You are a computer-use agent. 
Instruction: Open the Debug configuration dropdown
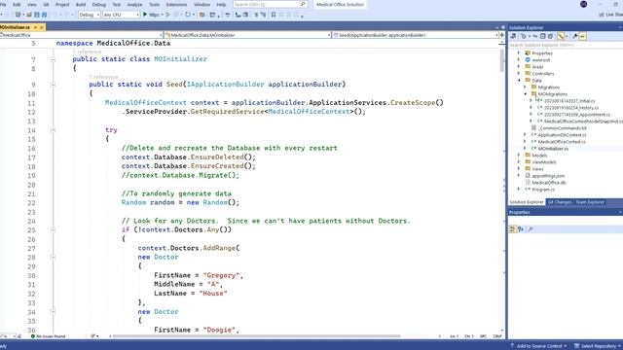tap(90, 15)
